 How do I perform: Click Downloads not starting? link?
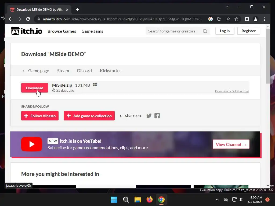pyautogui.click(x=232, y=91)
